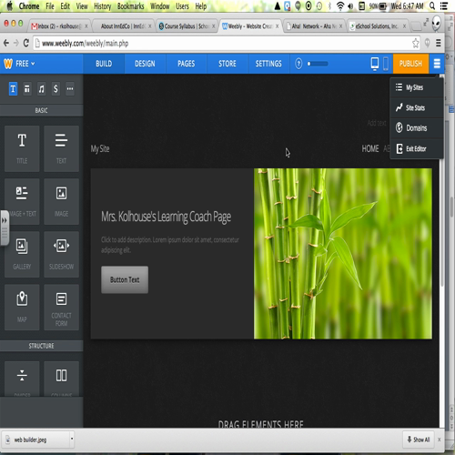
Task: Pick the Map element
Action: click(x=22, y=307)
